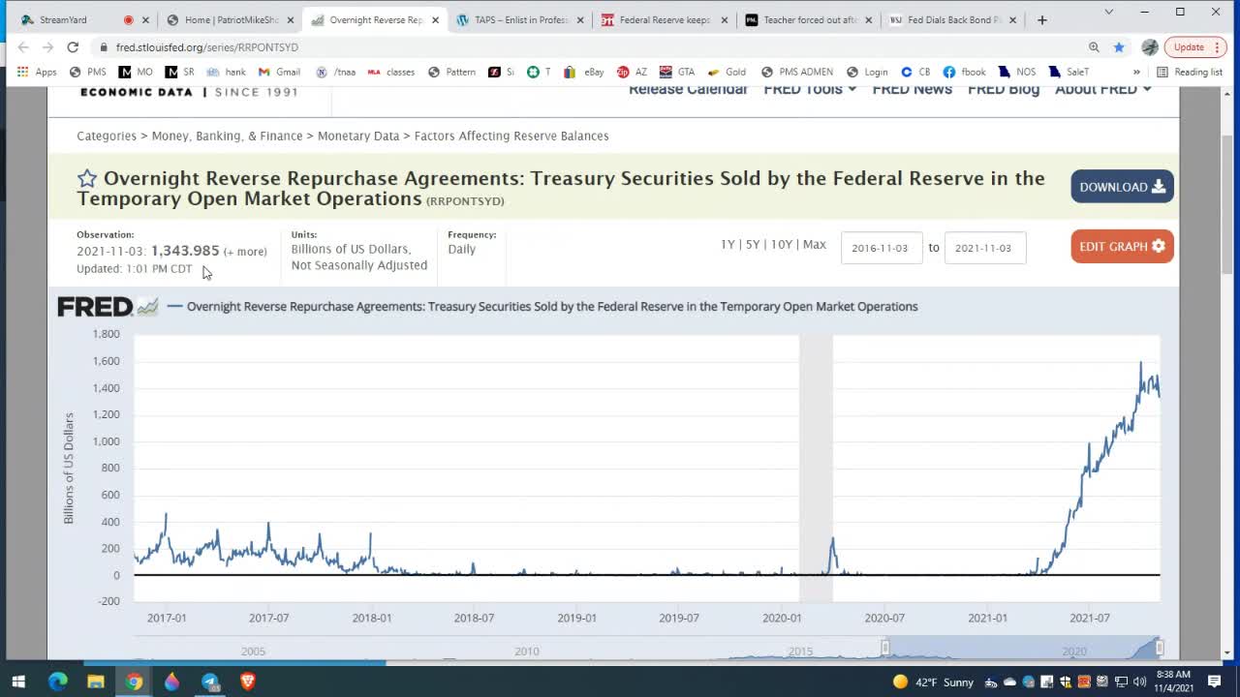Select the Max date range
Viewport: 1240px width, 697px height.
815,245
